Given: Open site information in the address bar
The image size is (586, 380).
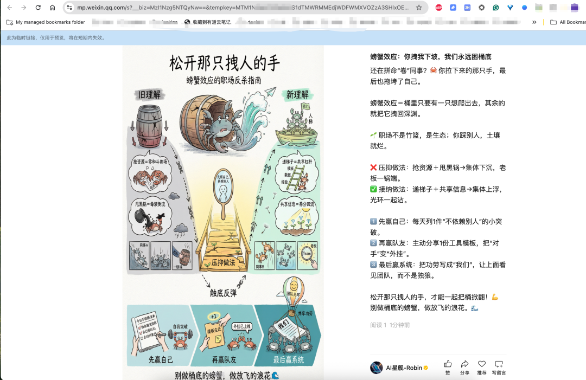Looking at the screenshot, I should (70, 8).
